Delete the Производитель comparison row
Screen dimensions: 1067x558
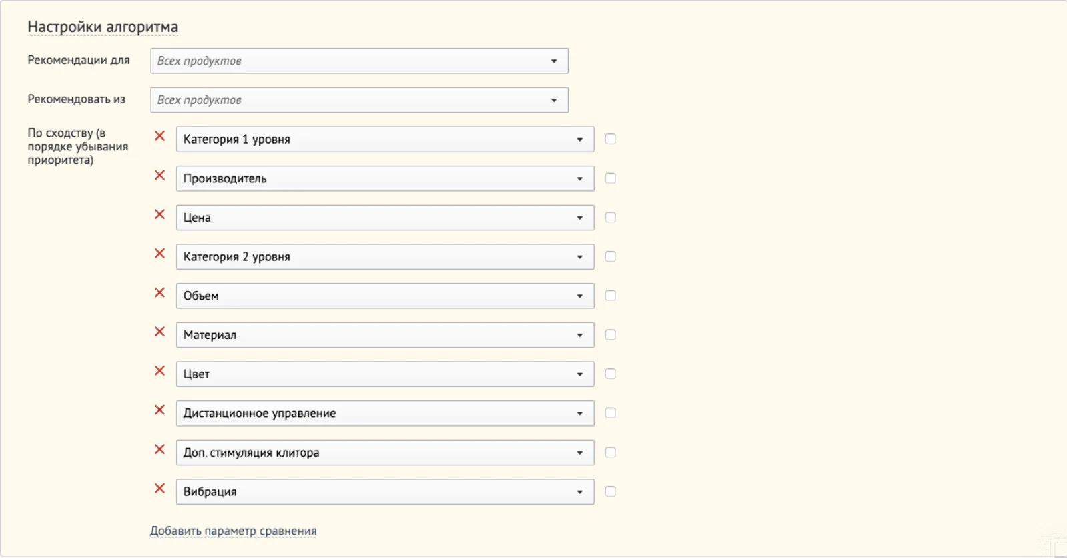tap(159, 175)
